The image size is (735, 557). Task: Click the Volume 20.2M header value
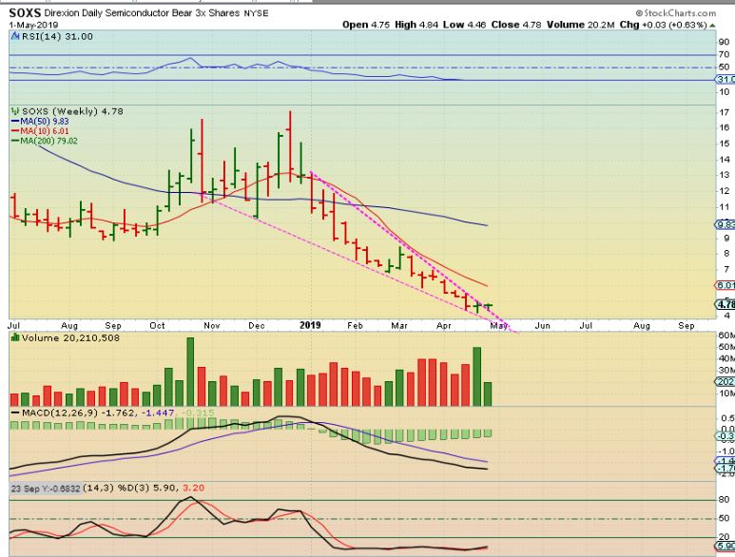580,25
